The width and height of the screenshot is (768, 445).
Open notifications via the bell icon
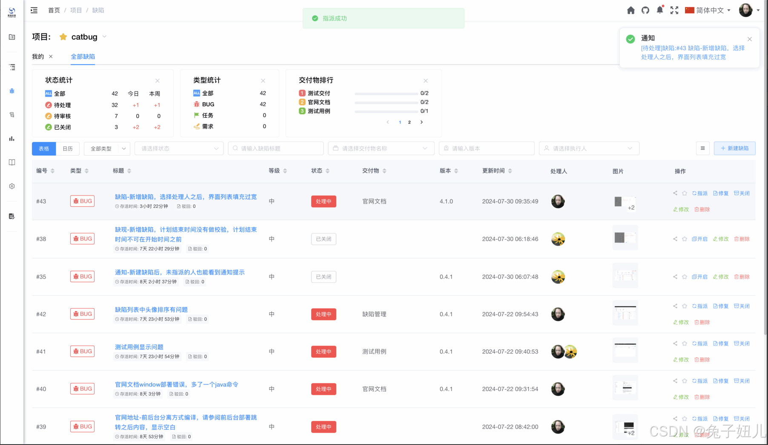pyautogui.click(x=659, y=10)
